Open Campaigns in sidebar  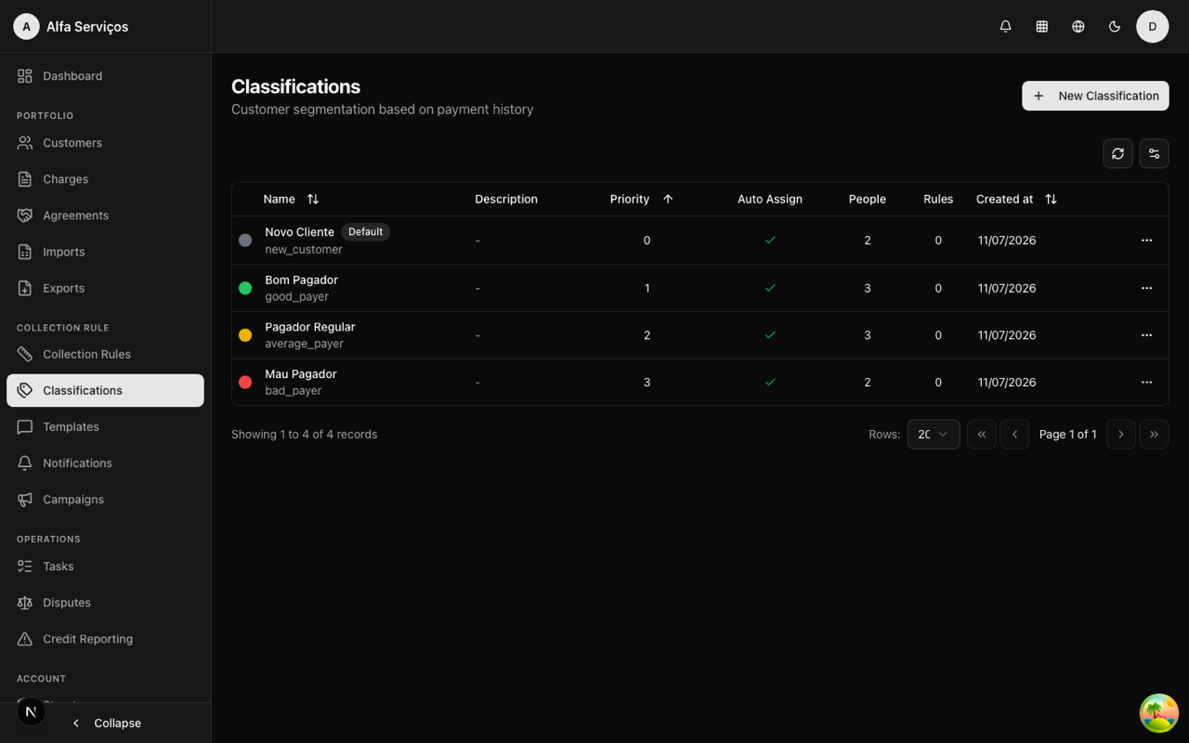[105, 499]
